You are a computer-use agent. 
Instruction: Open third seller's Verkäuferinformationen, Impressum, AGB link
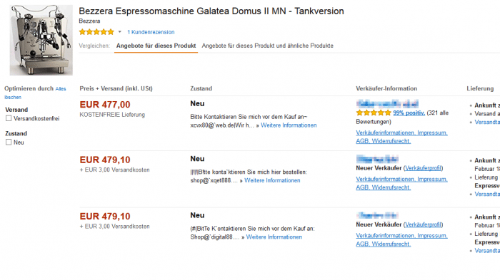pyautogui.click(x=401, y=239)
